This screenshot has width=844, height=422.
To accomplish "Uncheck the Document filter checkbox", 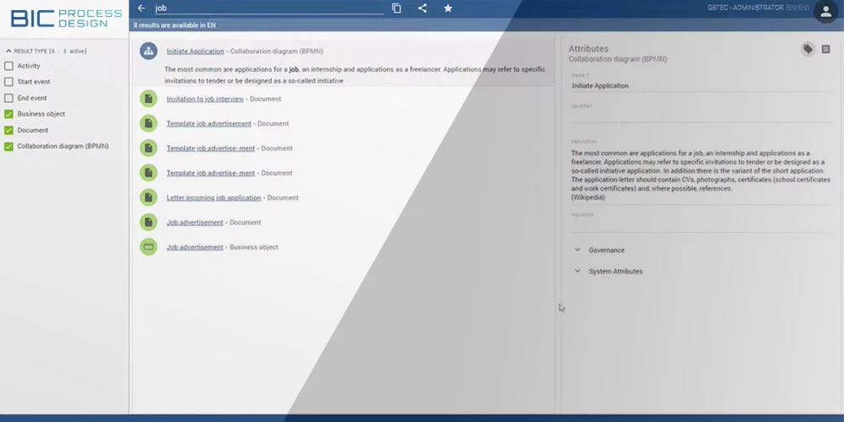I will click(8, 130).
